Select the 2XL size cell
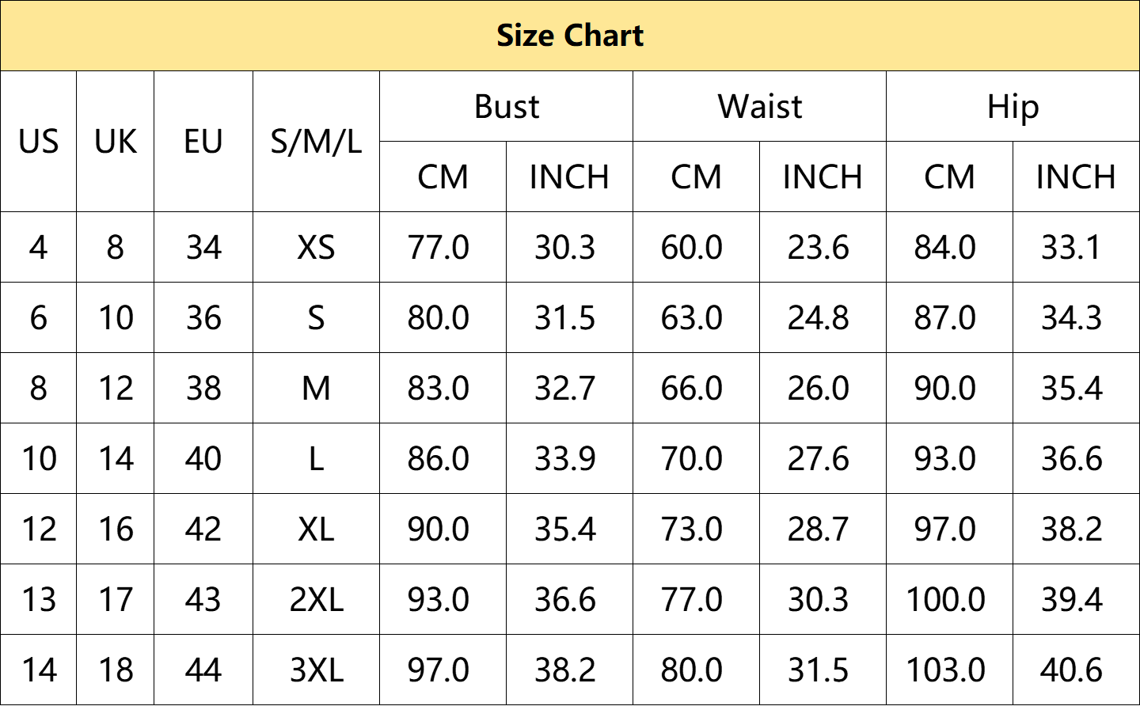 [316, 600]
